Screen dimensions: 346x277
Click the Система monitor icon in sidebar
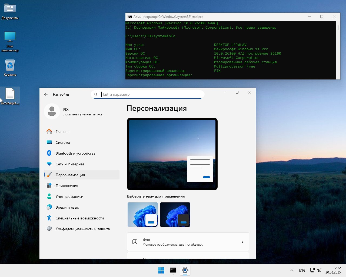[49, 142]
